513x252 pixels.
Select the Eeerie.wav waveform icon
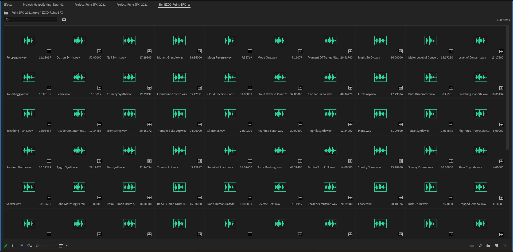tap(79, 77)
